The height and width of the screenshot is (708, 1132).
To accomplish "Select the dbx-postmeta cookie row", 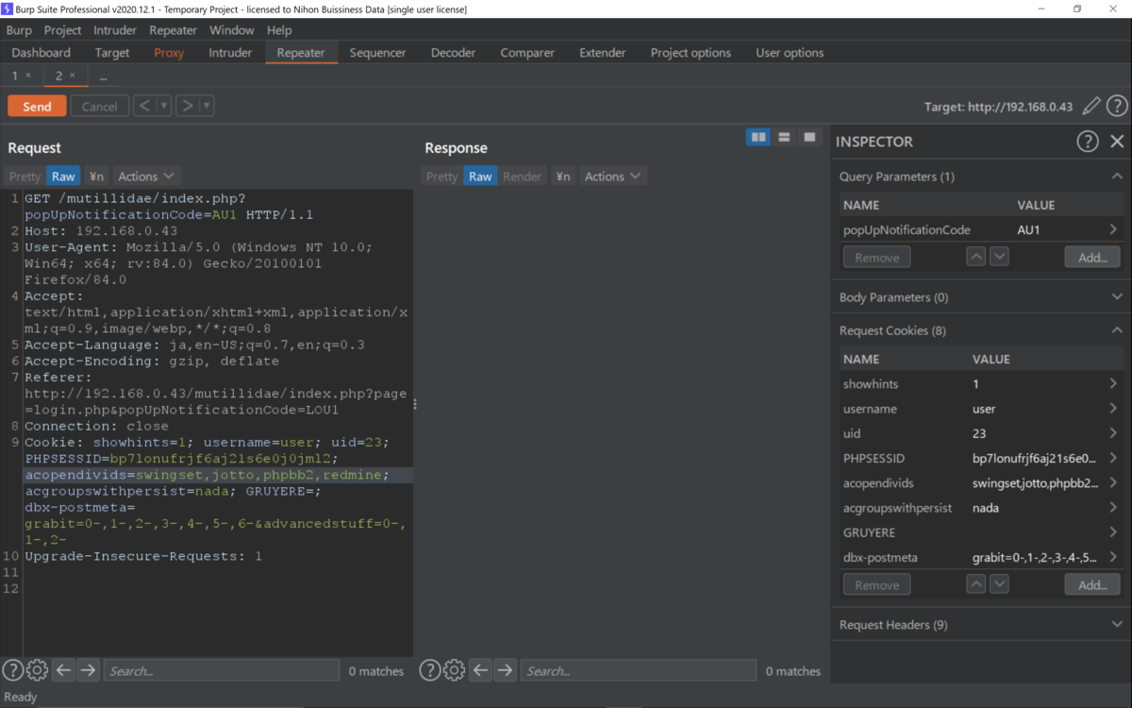I will click(980, 557).
